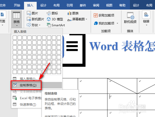Choose 插入表格(I)... menu item
Screen dimensions: 155x117
(37, 79)
